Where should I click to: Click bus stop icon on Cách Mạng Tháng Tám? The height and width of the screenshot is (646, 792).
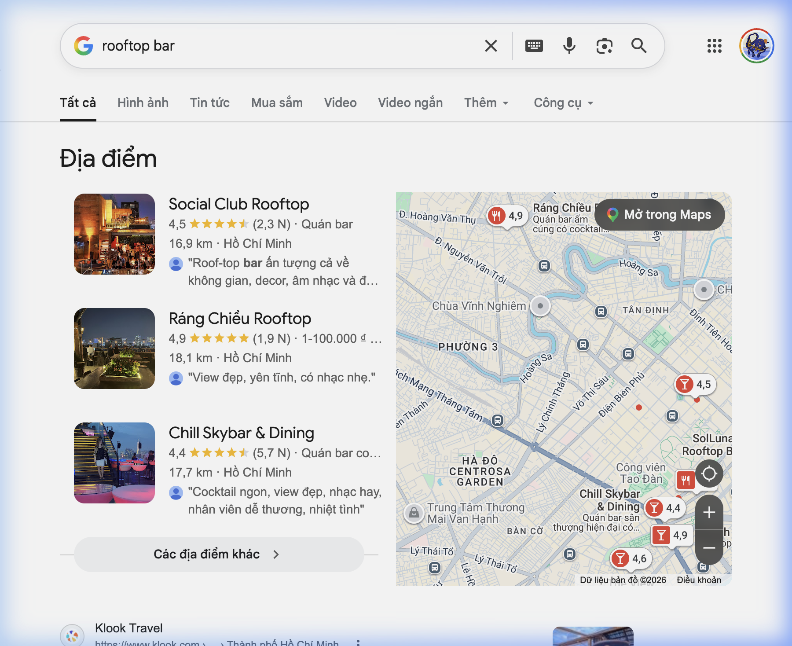[x=498, y=420]
